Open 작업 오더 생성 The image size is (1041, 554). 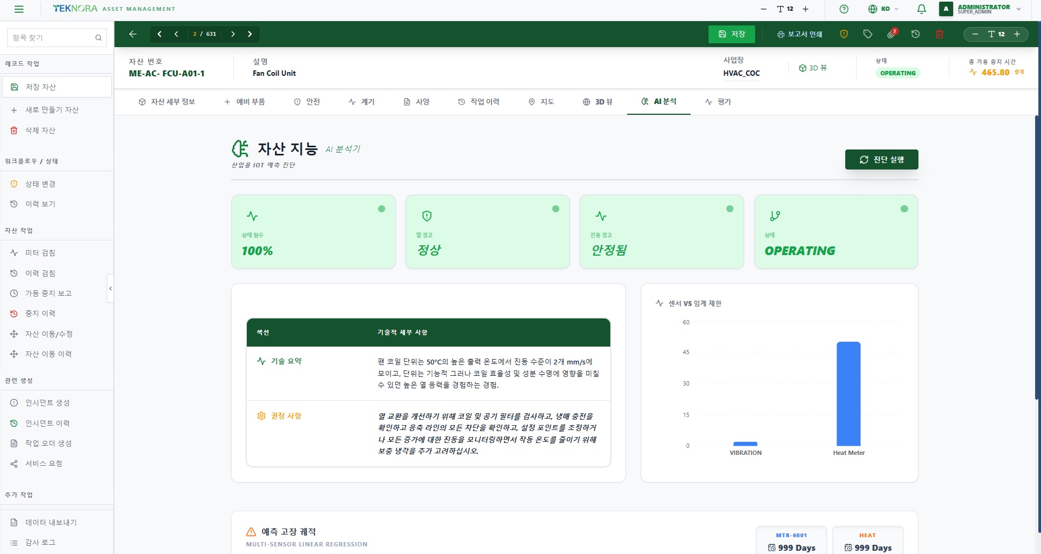(56, 444)
